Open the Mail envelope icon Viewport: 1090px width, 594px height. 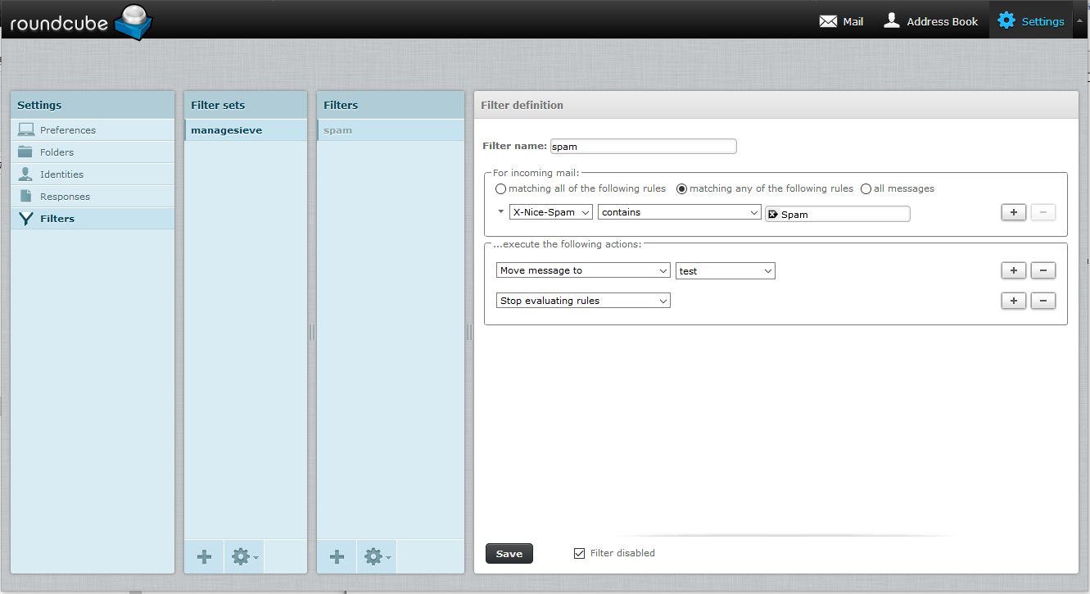tap(828, 21)
